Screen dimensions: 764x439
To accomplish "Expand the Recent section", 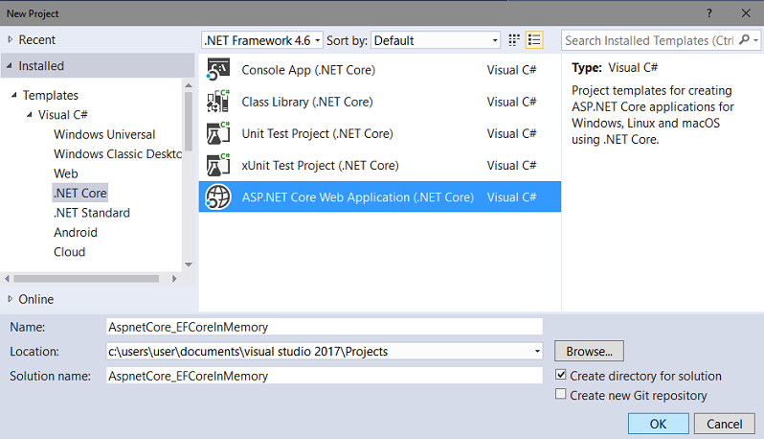I will [x=11, y=39].
